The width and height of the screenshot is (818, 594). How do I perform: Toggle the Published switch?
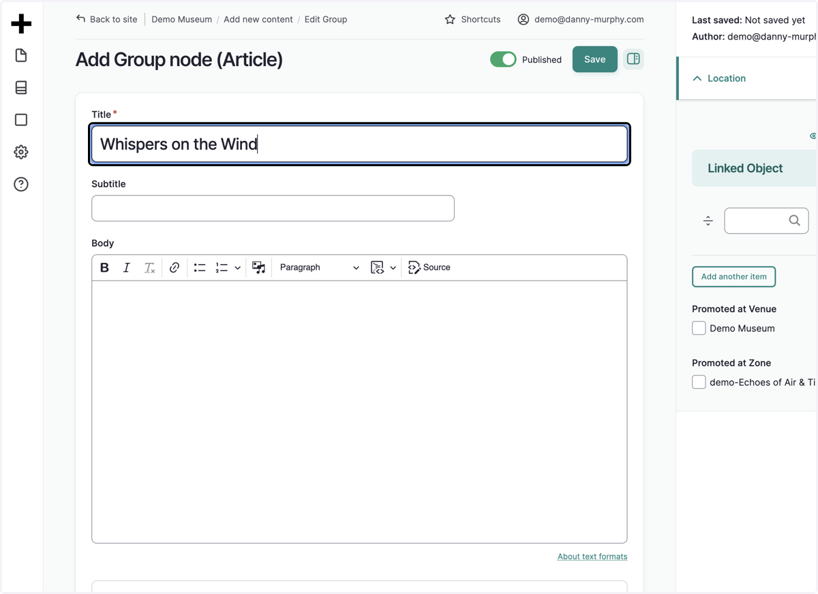click(503, 59)
